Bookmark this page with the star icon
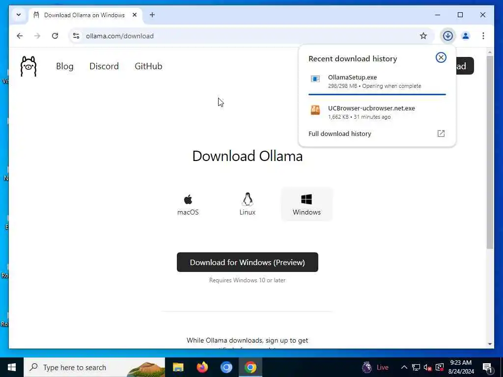Viewport: 503px width, 377px height. (x=423, y=36)
